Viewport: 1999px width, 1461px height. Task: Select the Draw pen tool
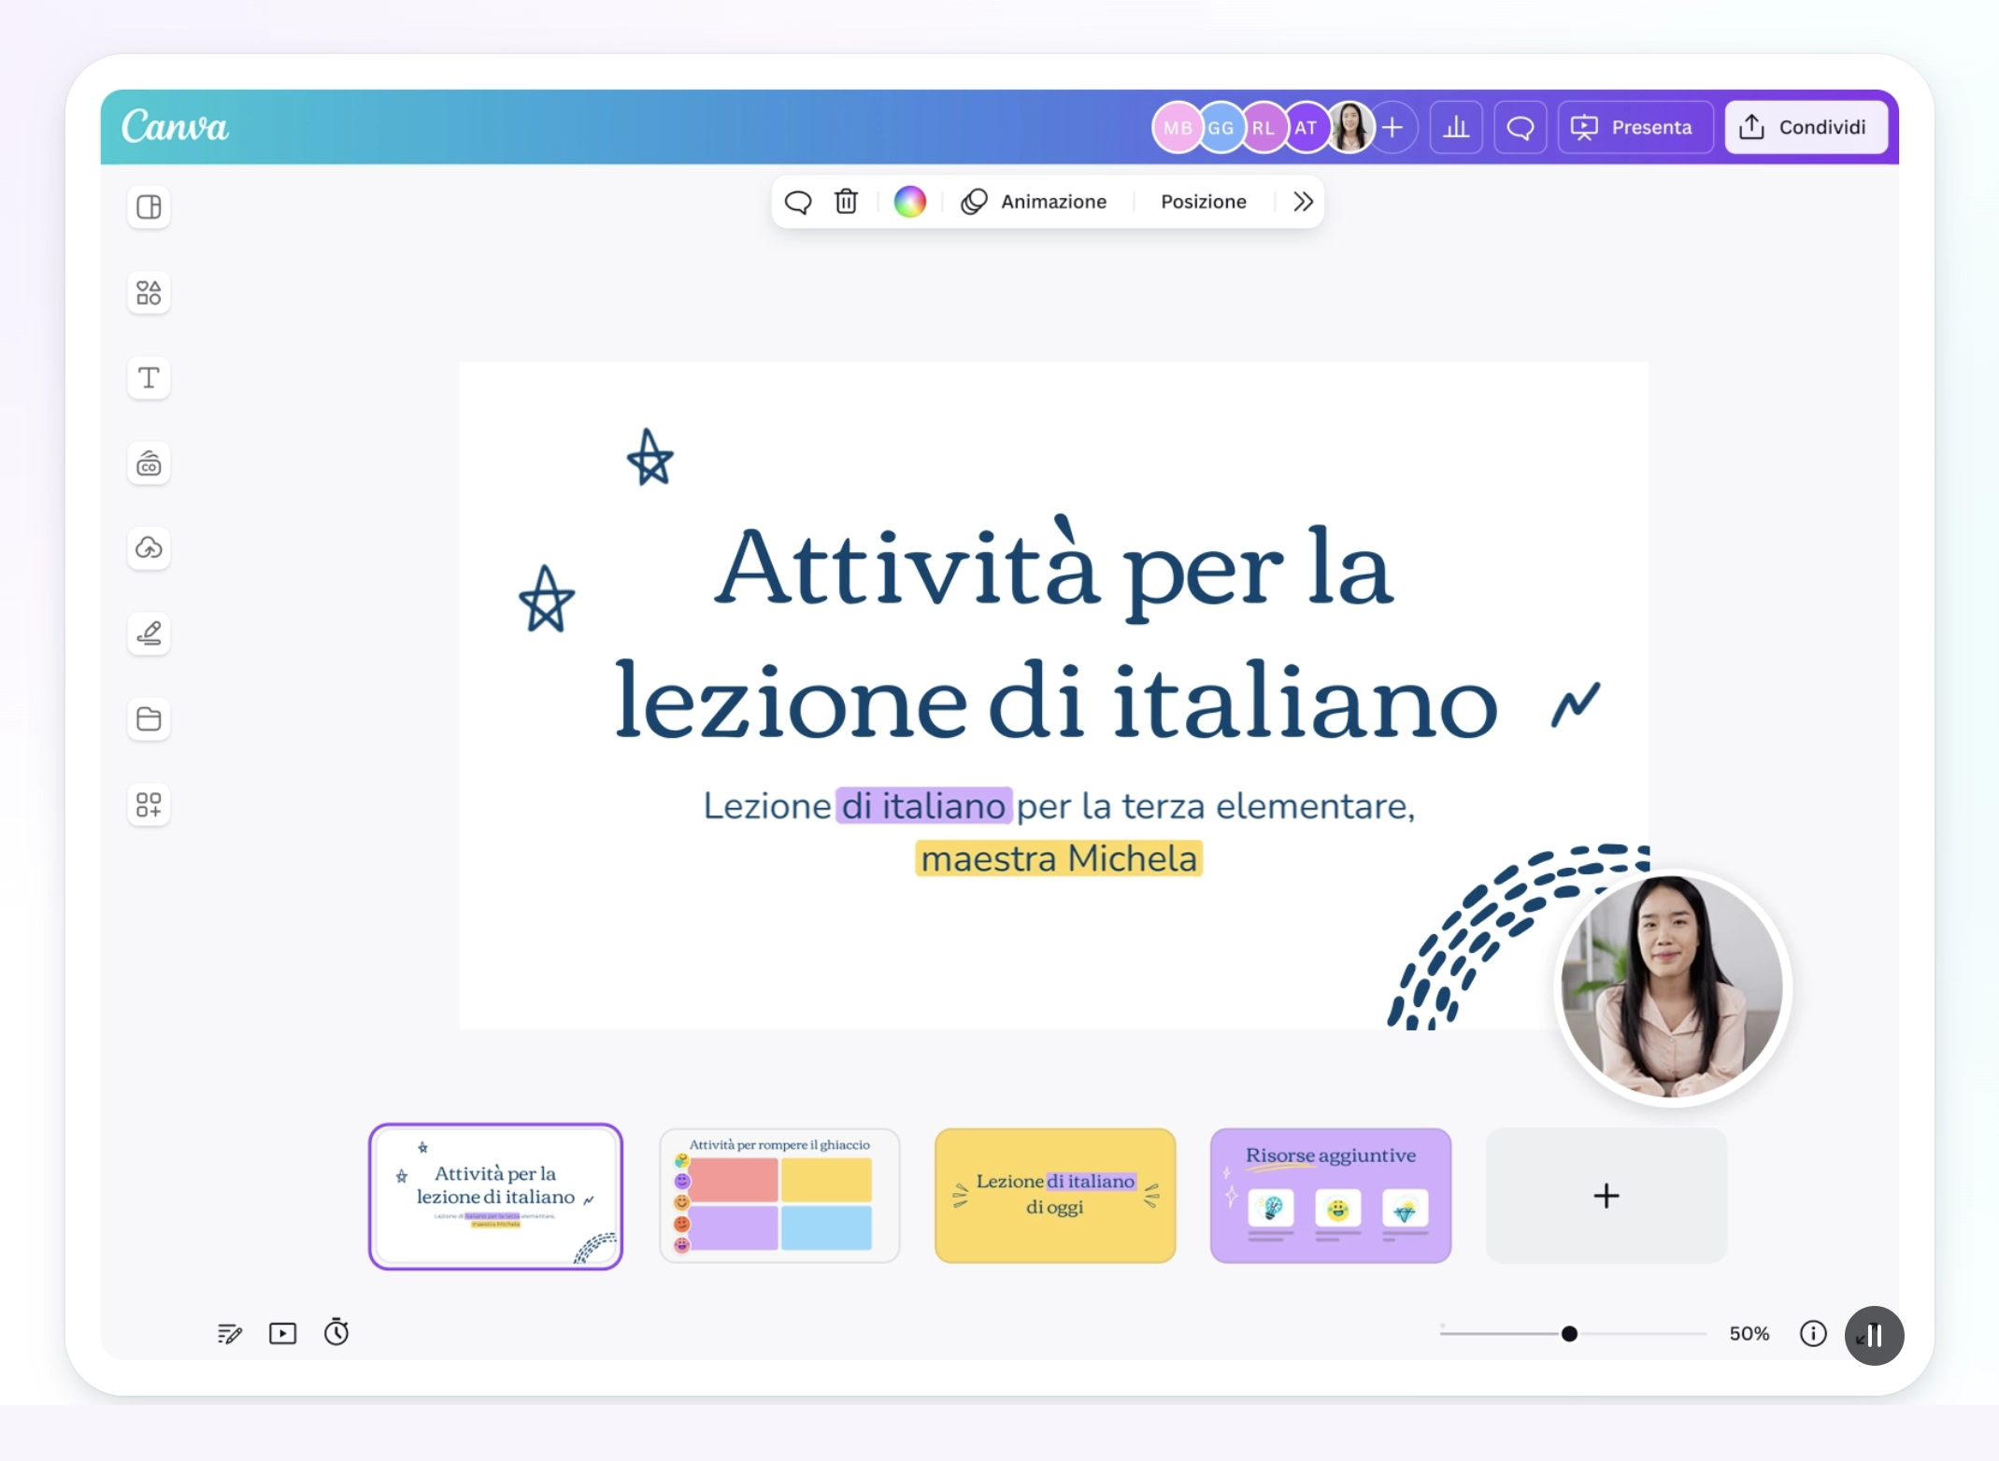[149, 633]
